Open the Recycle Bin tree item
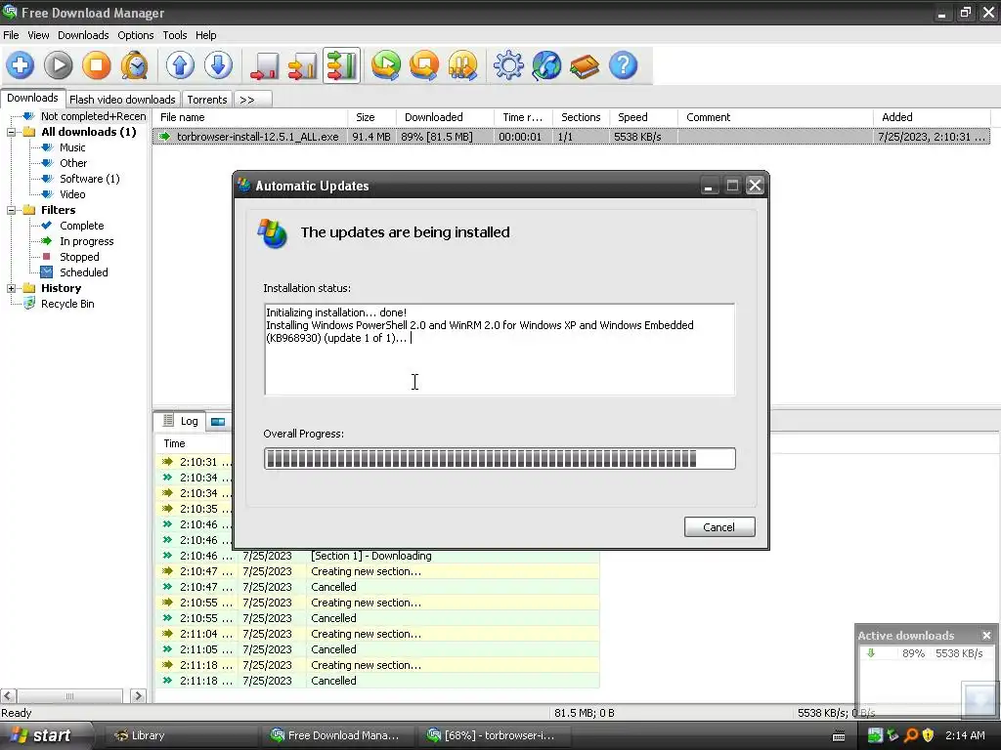1001x750 pixels. click(67, 304)
